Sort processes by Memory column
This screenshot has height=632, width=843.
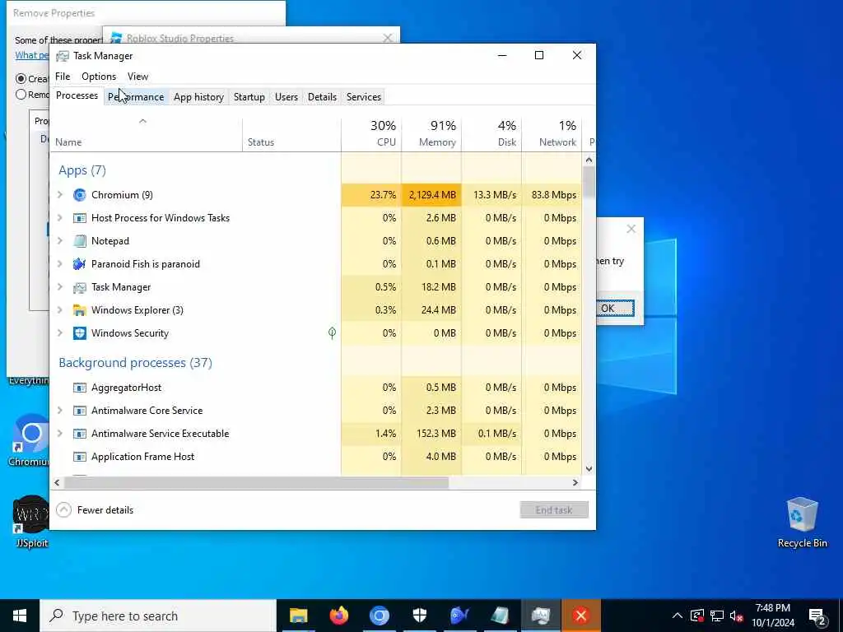click(431, 134)
